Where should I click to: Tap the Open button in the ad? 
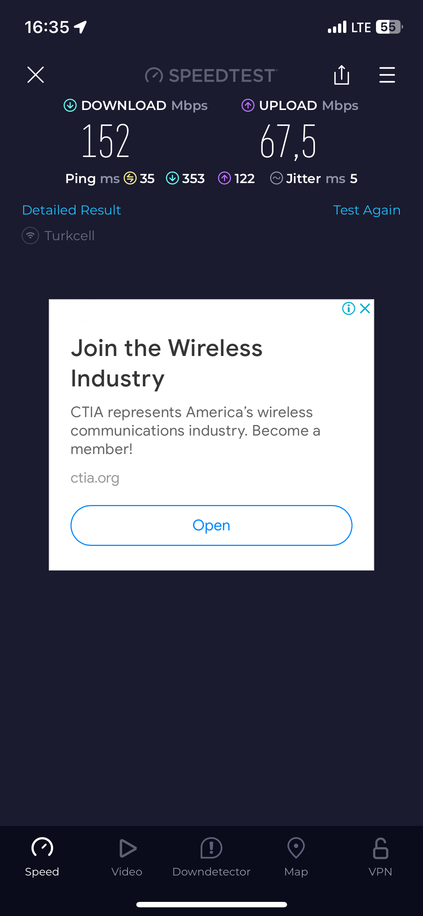(x=211, y=525)
